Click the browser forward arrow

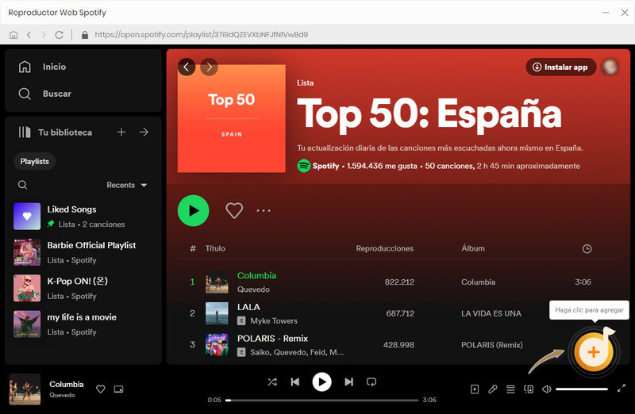click(44, 35)
